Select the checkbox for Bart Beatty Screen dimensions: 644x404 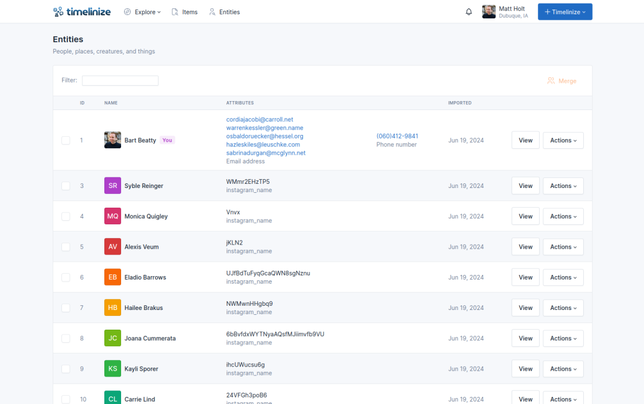click(x=66, y=140)
